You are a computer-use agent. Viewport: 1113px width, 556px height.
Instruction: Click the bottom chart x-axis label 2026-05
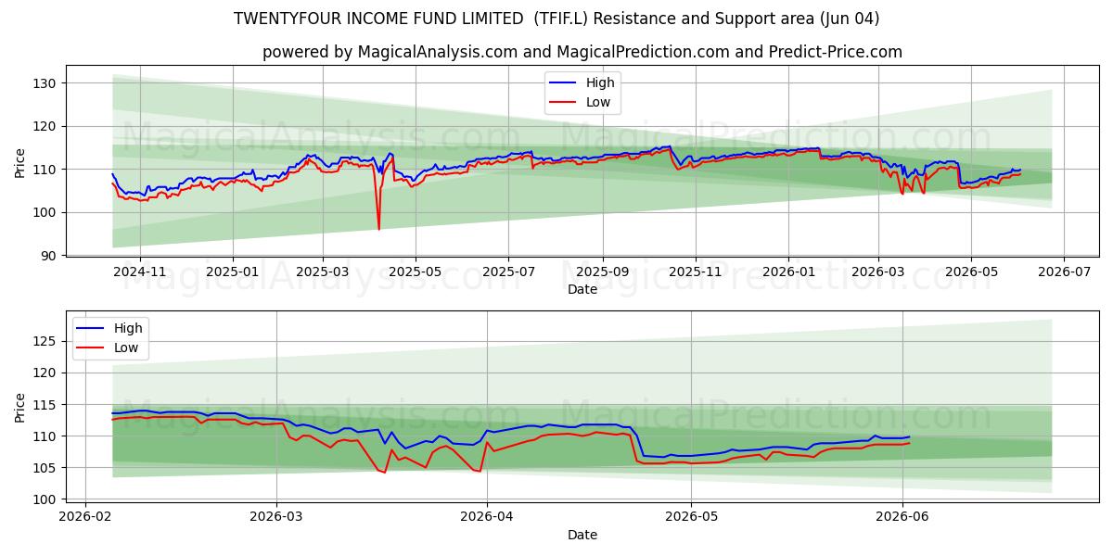(x=692, y=517)
